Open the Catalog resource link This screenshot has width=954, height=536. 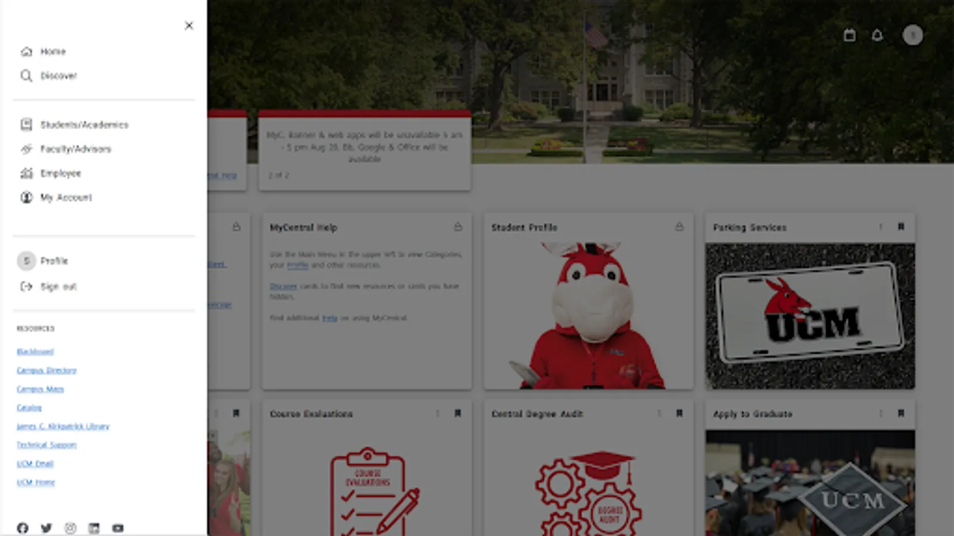point(29,407)
